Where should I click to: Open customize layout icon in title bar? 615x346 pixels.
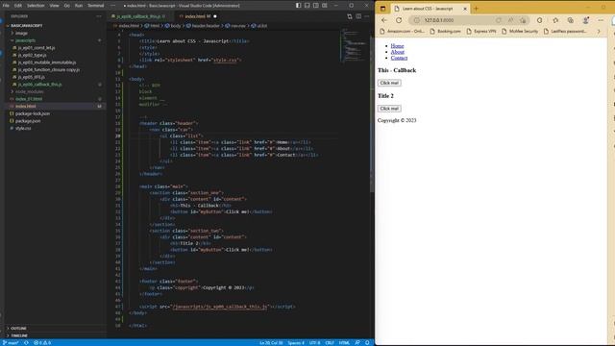[325, 6]
